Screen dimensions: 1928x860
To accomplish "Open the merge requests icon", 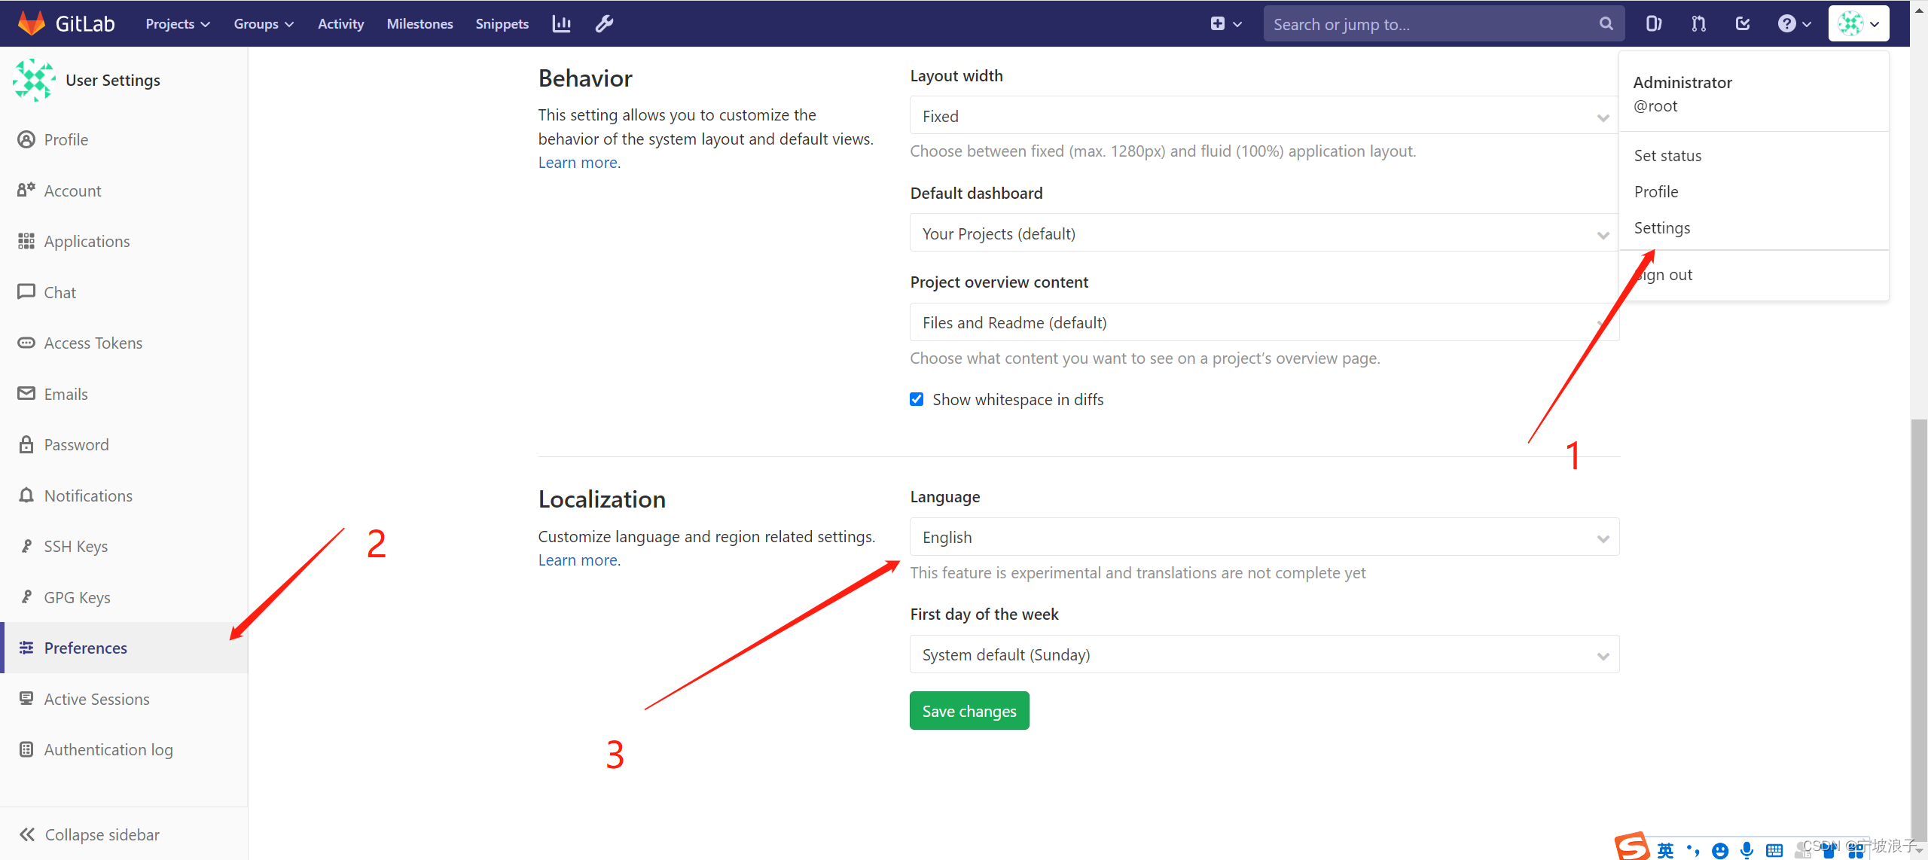I will click(1698, 23).
